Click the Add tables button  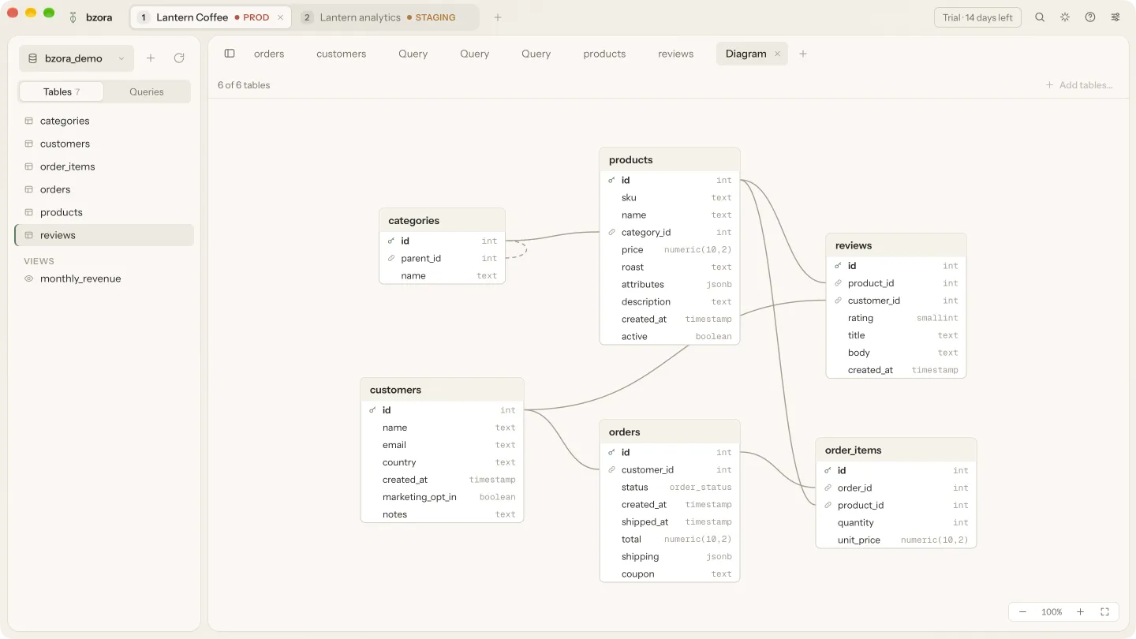(x=1079, y=85)
